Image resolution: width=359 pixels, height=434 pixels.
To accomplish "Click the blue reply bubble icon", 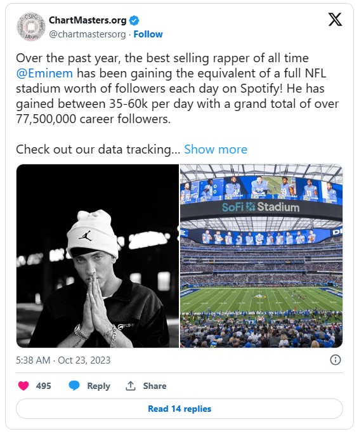I will 74,386.
